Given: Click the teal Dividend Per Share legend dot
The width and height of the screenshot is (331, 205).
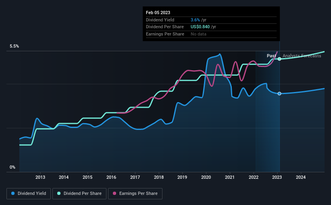Looking at the screenshot, I should (x=59, y=193).
